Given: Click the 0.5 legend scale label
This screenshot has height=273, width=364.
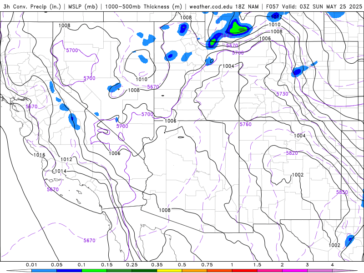Looking at the screenshot, I should click(182, 265).
